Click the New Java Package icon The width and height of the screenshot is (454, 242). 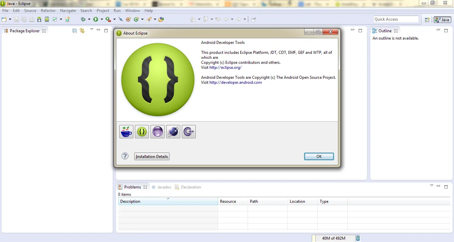(x=128, y=19)
